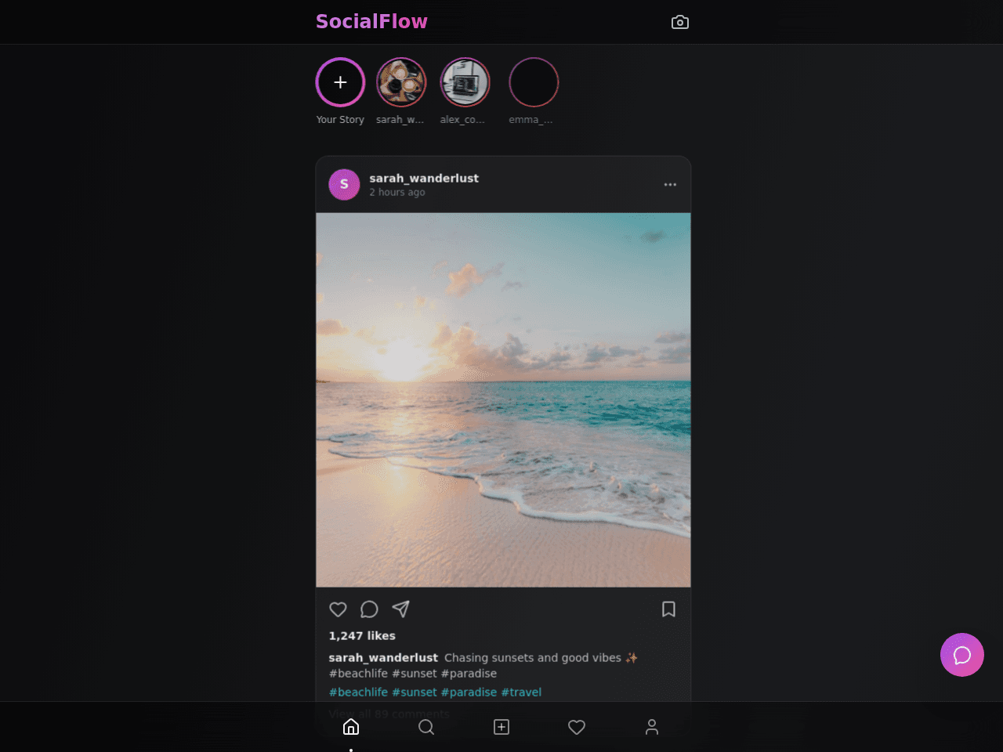1003x752 pixels.
Task: Open the teal #sunset hashtag link
Action: tap(415, 692)
